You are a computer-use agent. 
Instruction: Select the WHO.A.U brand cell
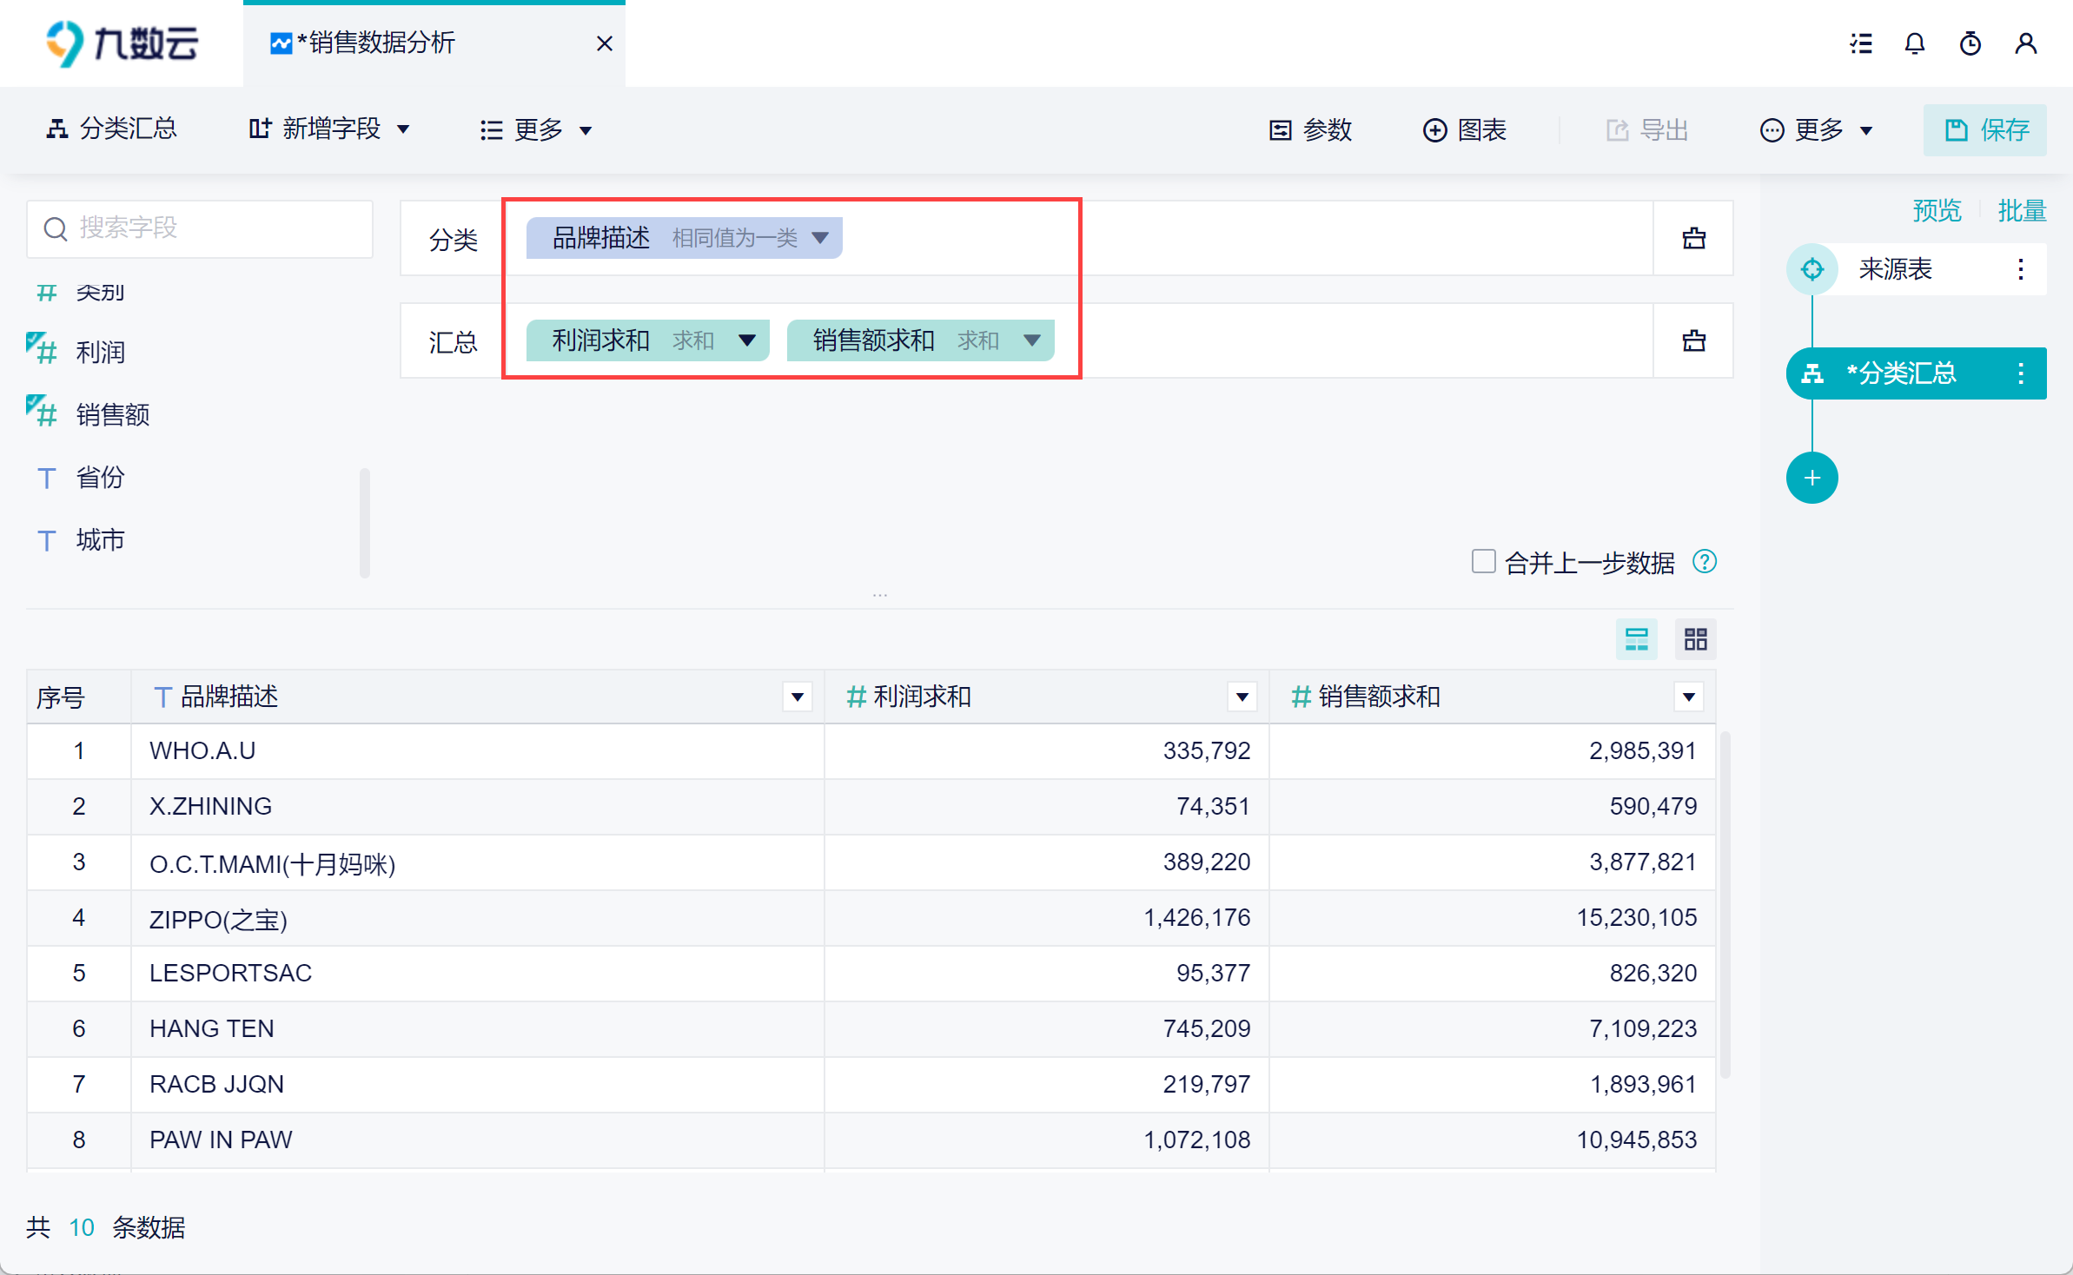[x=478, y=751]
